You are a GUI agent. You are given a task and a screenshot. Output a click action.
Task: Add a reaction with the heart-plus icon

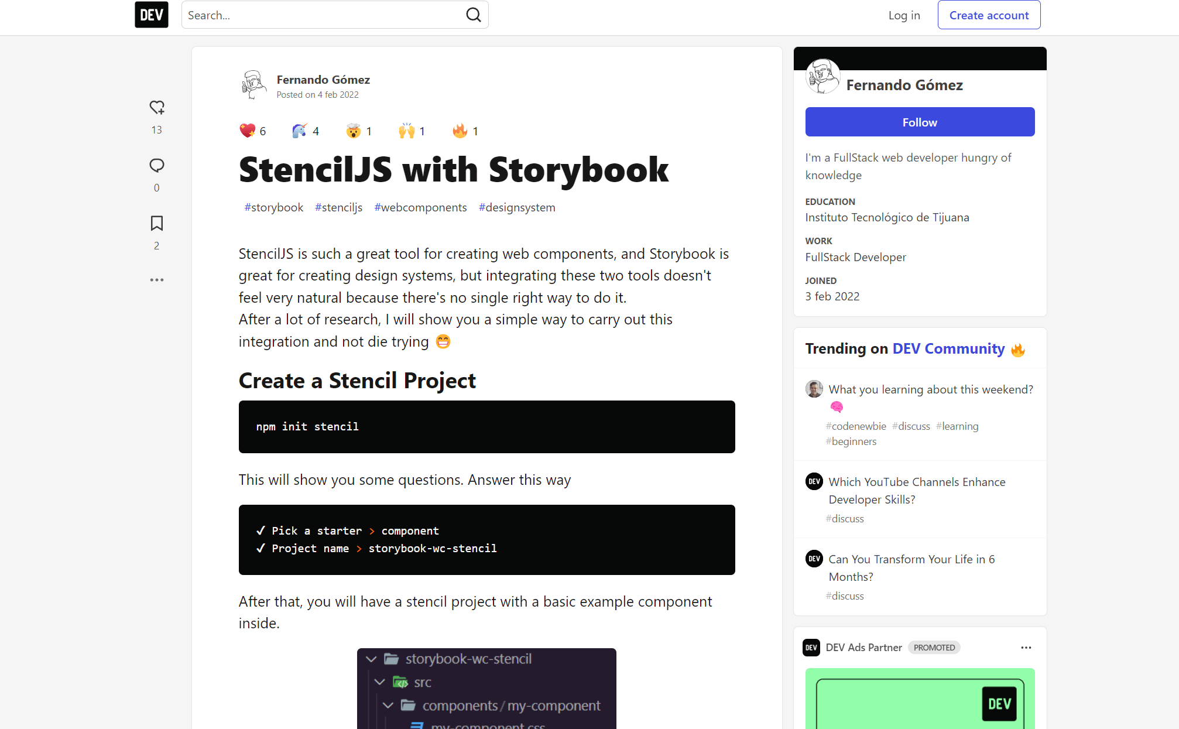[x=156, y=108]
